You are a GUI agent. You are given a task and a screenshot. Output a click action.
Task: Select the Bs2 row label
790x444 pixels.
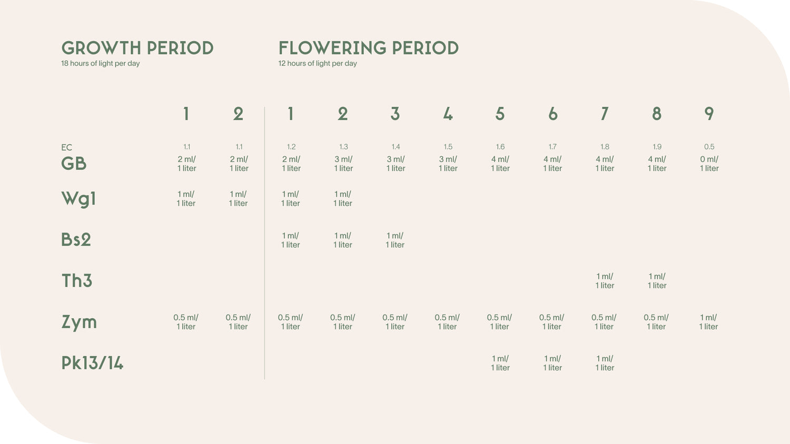coord(76,240)
